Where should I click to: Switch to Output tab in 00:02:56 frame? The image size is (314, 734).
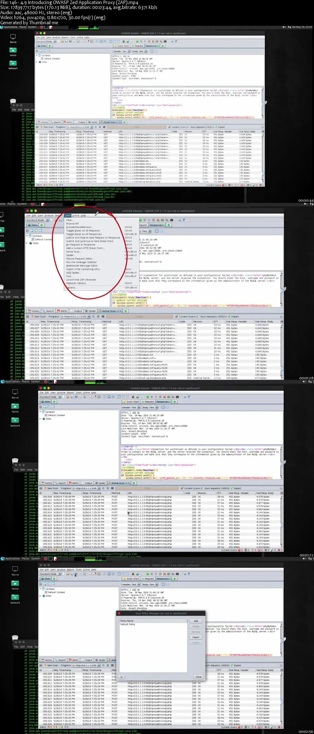(x=87, y=660)
